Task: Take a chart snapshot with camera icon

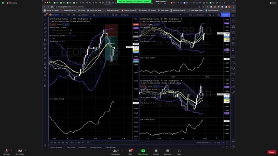Action: coord(218,15)
